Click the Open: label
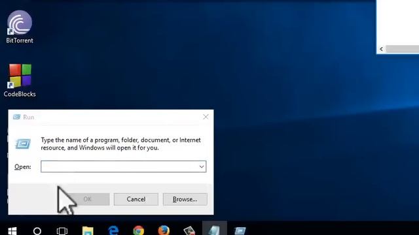Screen dimensions: 419x235 coord(23,167)
